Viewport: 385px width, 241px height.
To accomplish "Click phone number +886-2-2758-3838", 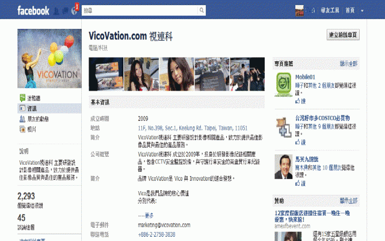I will click(156, 234).
